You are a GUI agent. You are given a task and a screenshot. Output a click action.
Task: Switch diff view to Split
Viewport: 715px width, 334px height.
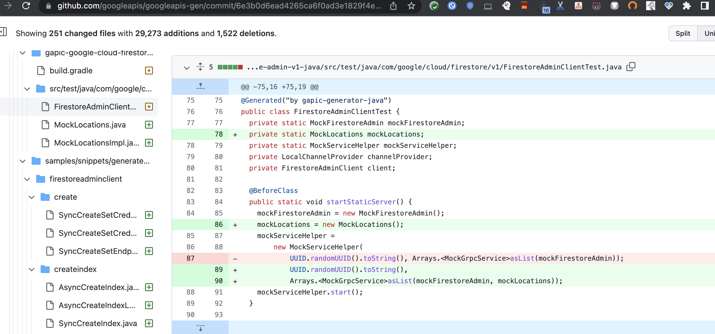(x=683, y=33)
